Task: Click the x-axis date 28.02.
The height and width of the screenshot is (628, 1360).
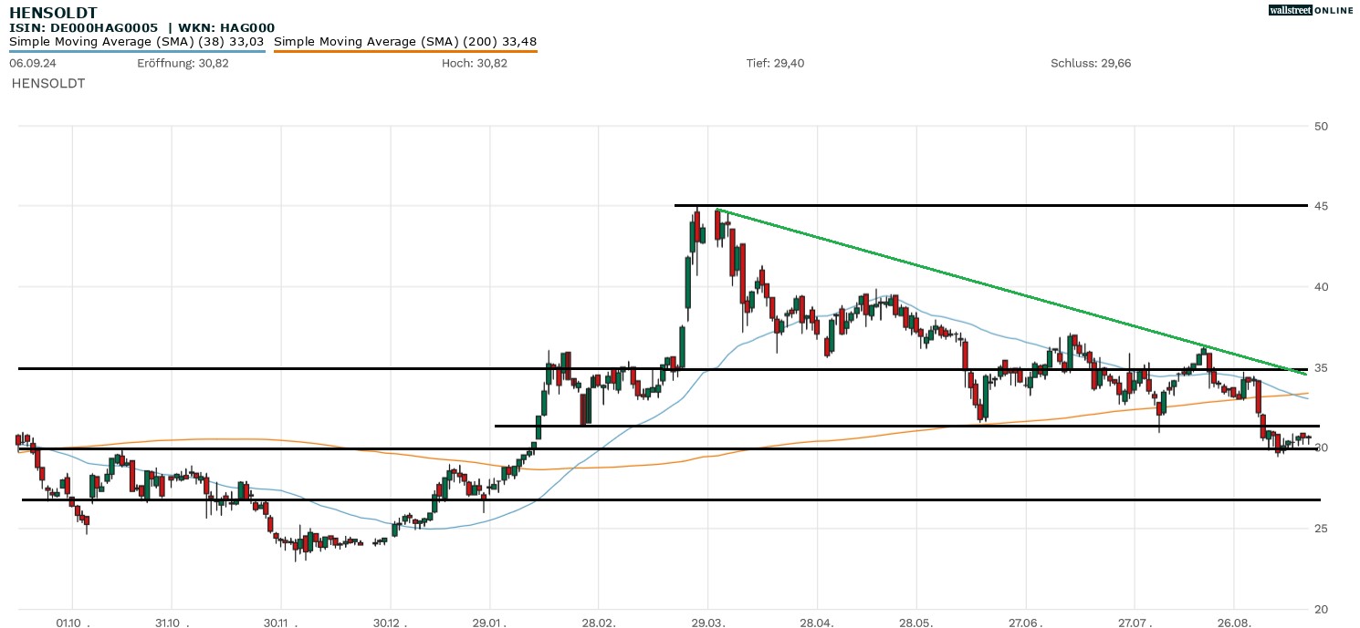Action: point(599,622)
